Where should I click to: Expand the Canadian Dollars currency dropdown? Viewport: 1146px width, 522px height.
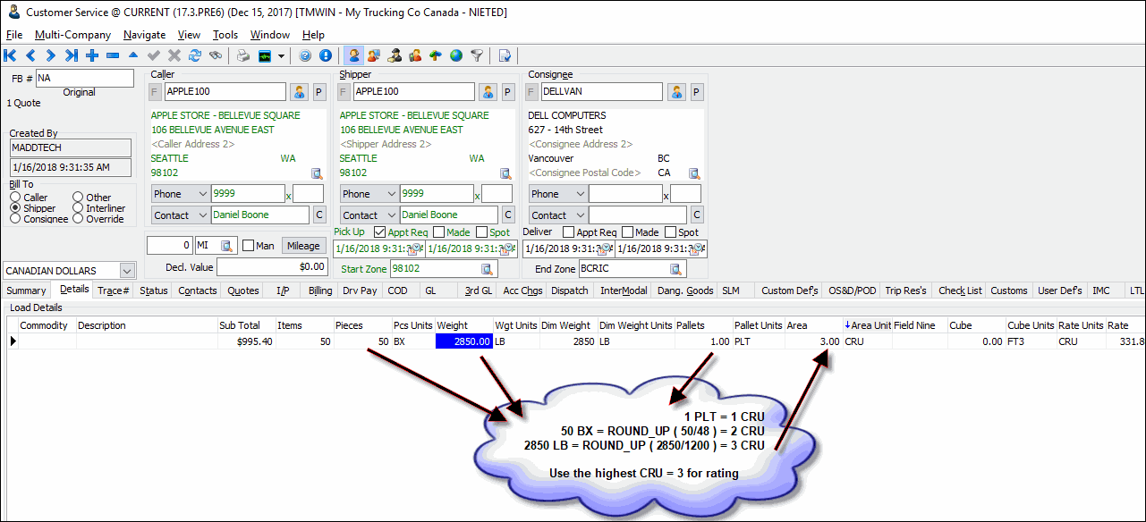127,271
